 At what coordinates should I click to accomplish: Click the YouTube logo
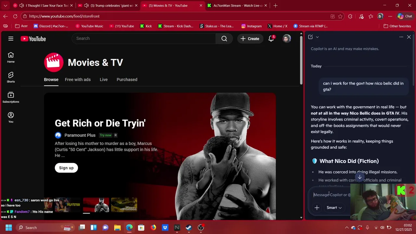coord(33,39)
